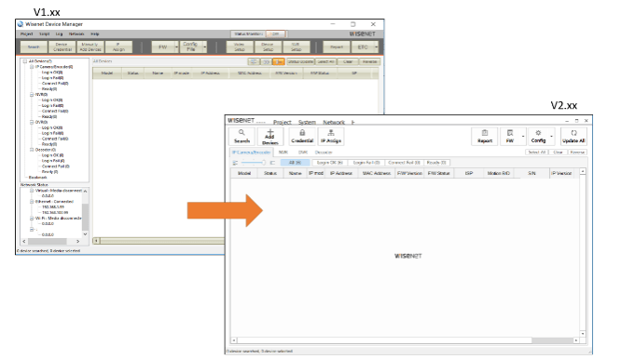Click the Clear button in V2 window

click(558, 153)
